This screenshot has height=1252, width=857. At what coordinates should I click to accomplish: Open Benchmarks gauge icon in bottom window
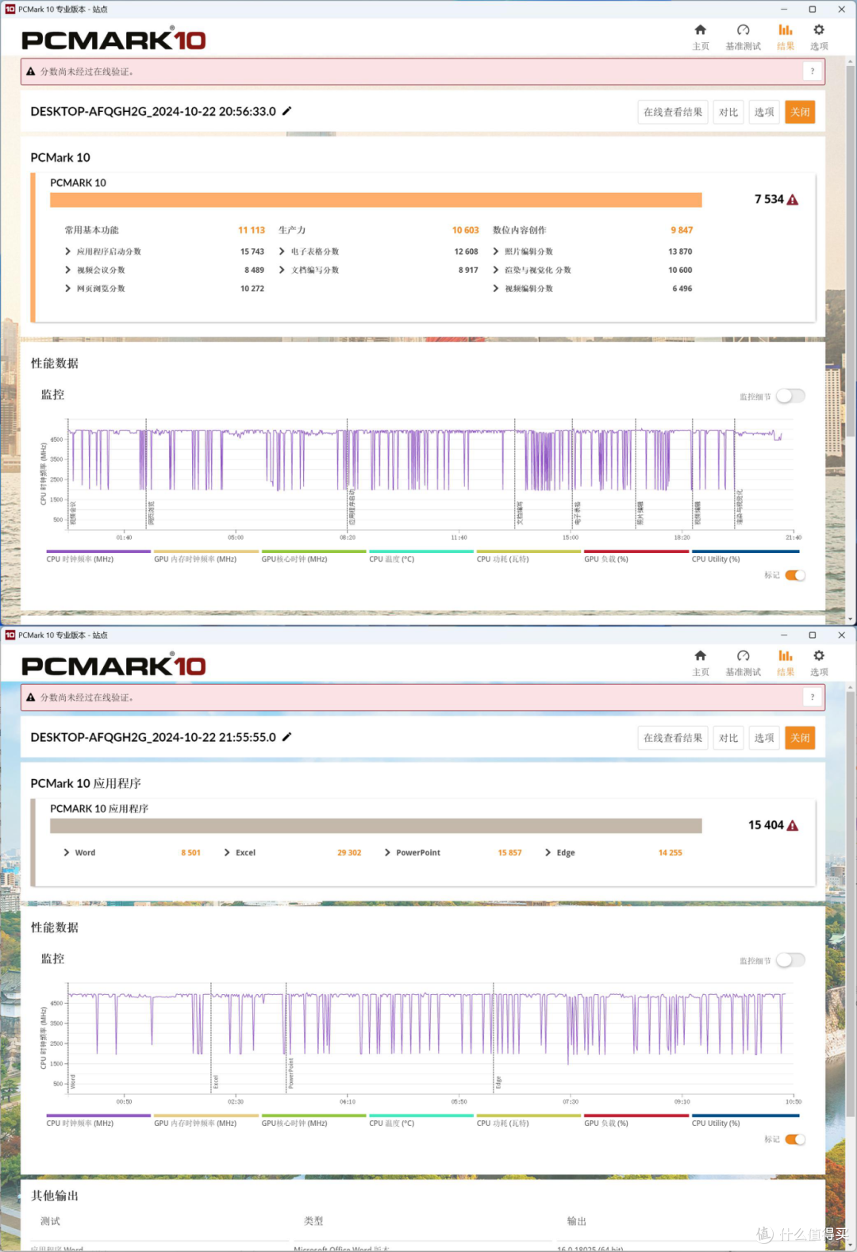coord(743,662)
